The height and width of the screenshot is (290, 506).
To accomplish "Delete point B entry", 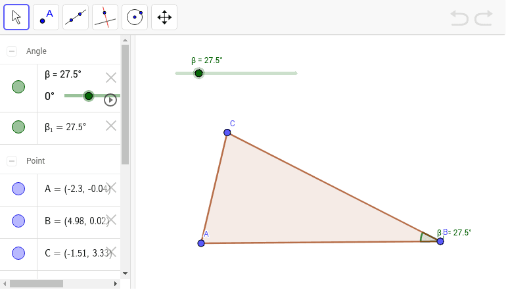I will [112, 220].
